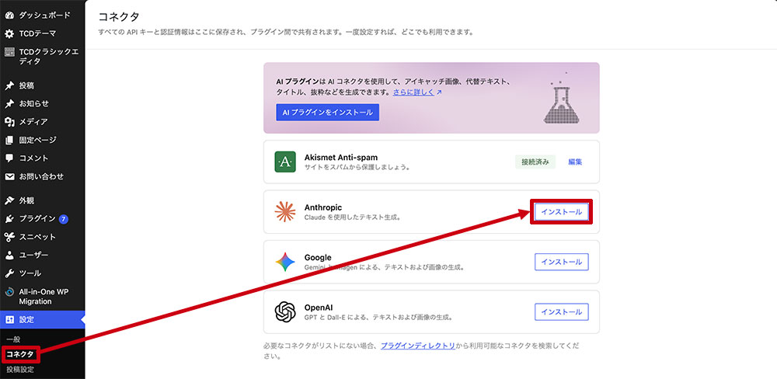Click the ユーザー person icon

point(9,256)
